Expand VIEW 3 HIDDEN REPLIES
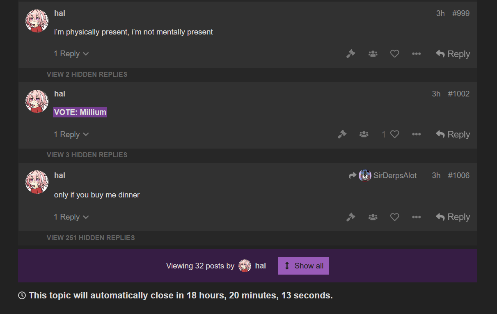This screenshot has height=314, width=497. 87,155
